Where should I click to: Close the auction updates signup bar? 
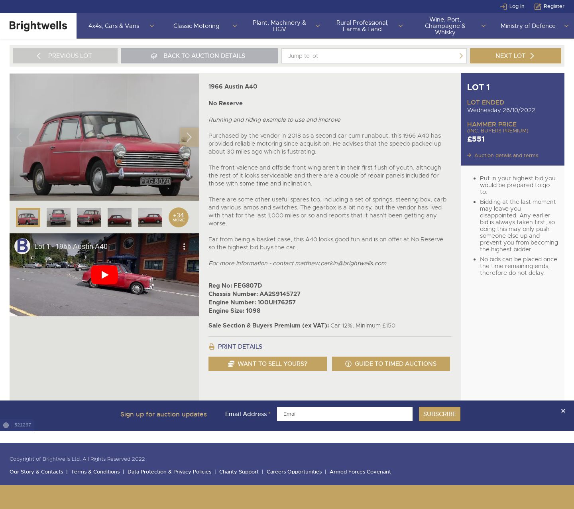coord(563,411)
